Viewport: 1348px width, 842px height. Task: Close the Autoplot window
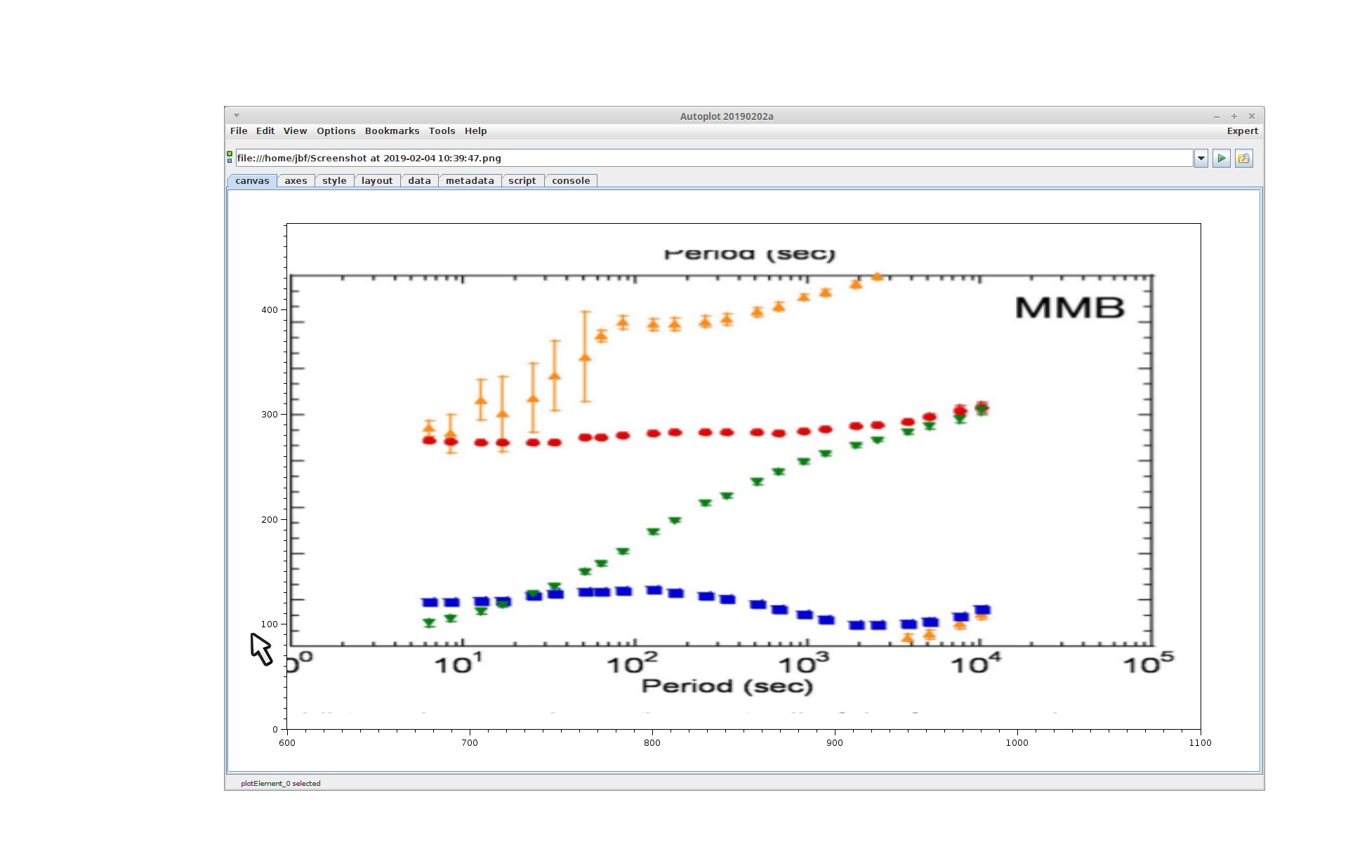(x=1251, y=116)
